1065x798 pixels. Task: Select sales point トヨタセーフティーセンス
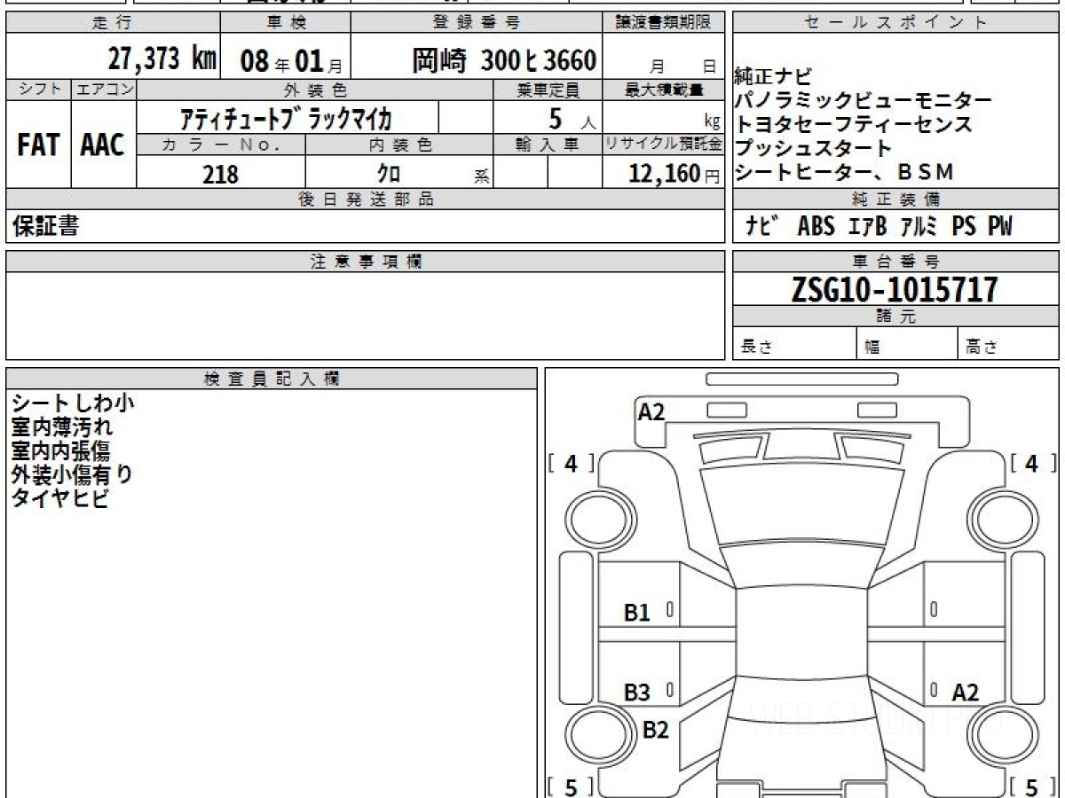(x=855, y=125)
